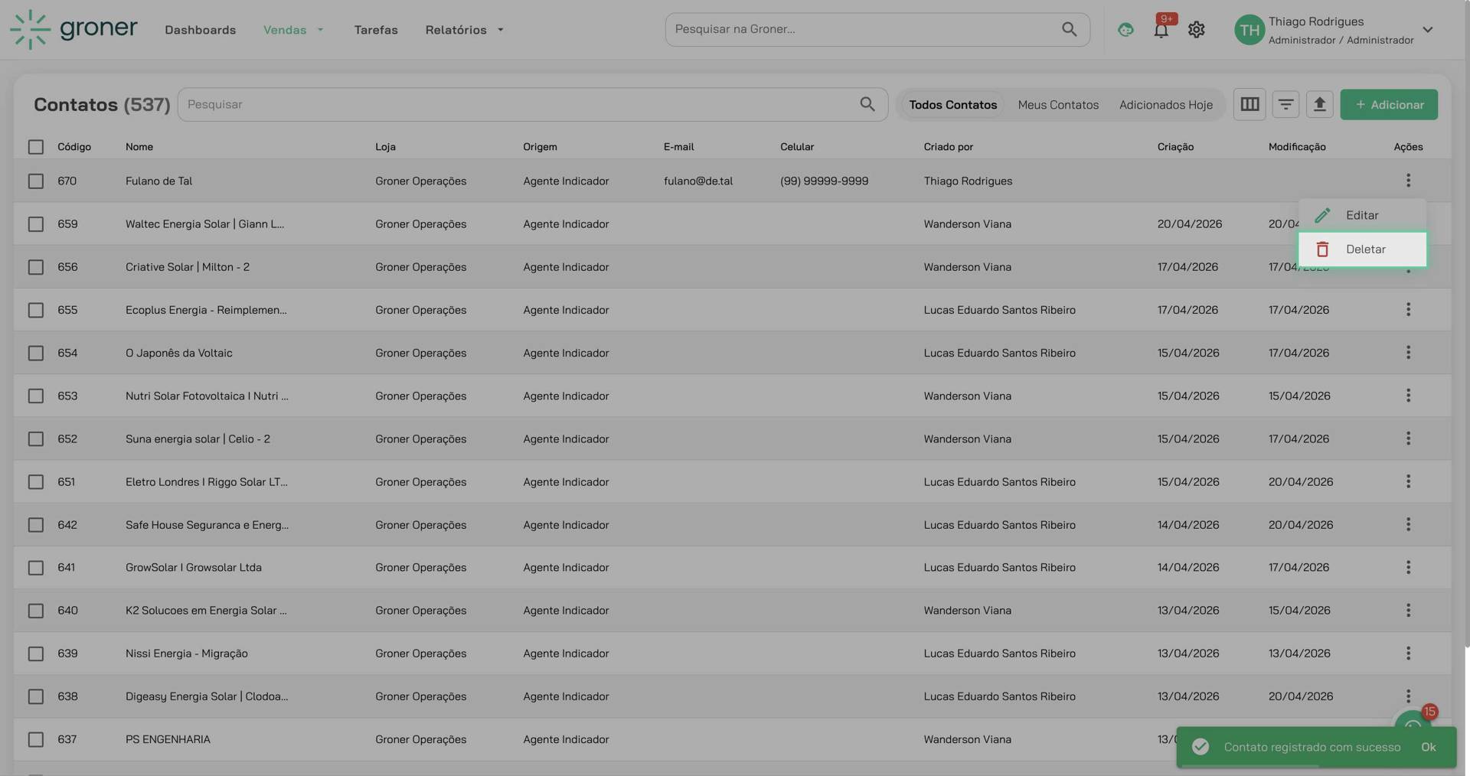This screenshot has width=1470, height=776.
Task: Click the magnifier in Contatos search
Action: tap(867, 104)
